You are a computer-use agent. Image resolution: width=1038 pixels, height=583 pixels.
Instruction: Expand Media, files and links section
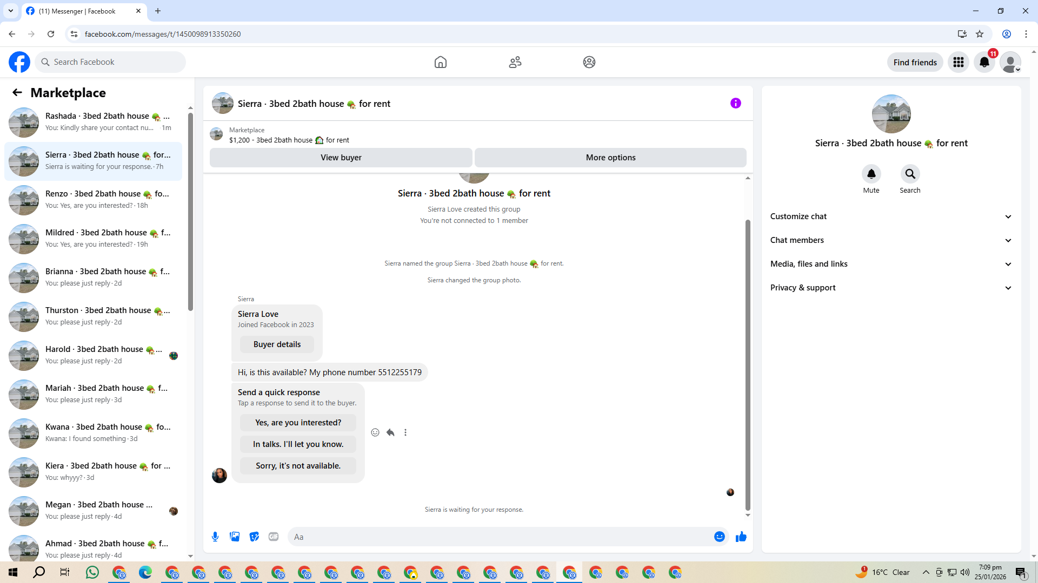pyautogui.click(x=891, y=264)
